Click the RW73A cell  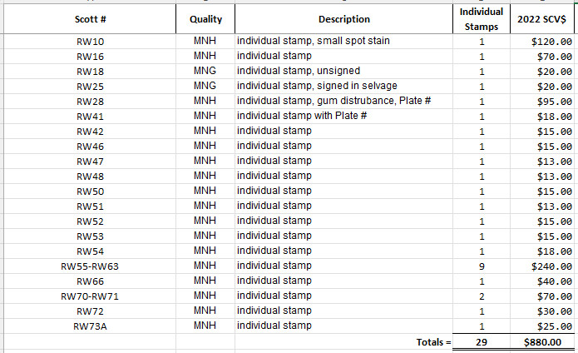point(88,326)
